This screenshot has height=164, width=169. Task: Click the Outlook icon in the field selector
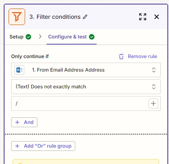19,70
